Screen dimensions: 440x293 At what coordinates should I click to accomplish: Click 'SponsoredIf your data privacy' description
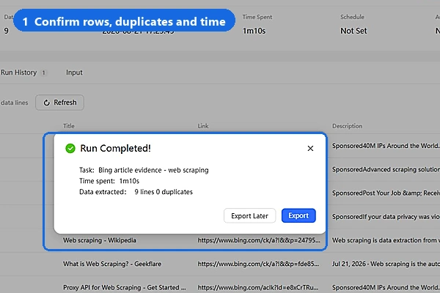386,217
